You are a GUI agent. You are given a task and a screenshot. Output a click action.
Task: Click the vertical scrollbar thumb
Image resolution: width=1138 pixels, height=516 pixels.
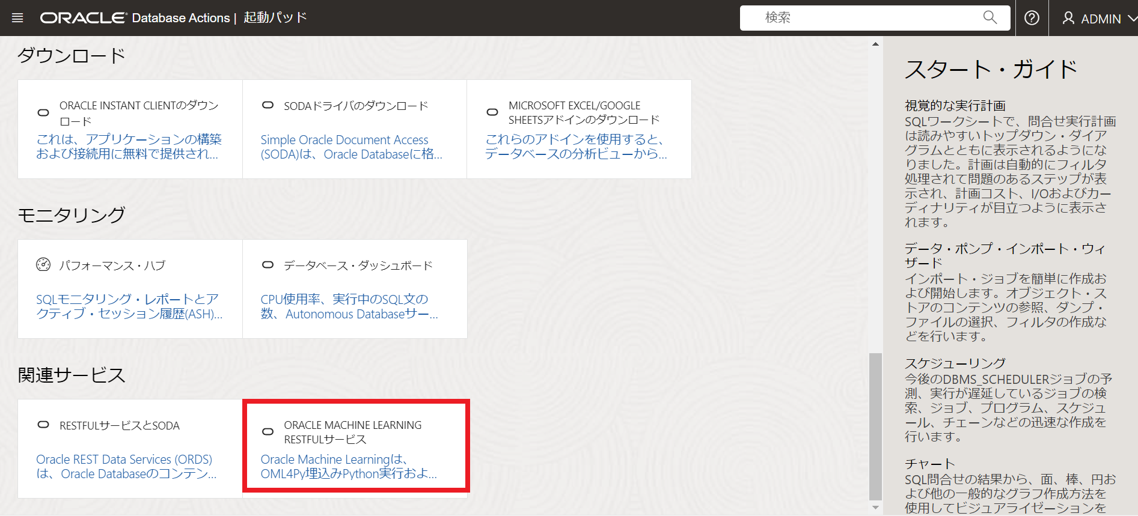[875, 426]
